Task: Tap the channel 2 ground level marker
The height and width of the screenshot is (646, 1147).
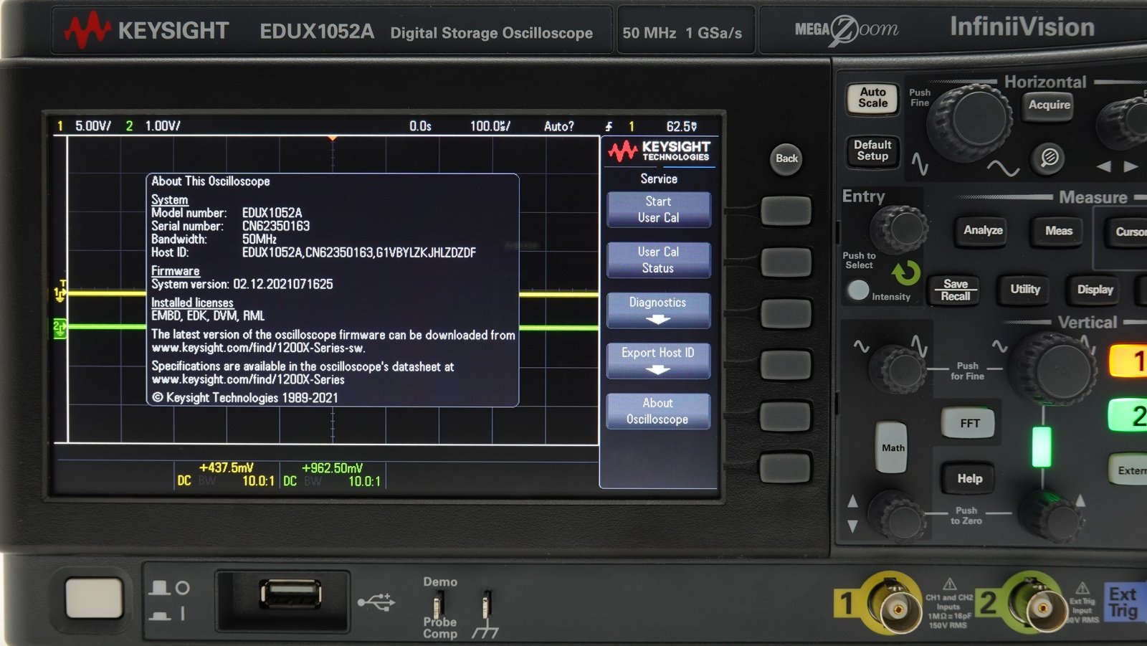Action: 60,328
